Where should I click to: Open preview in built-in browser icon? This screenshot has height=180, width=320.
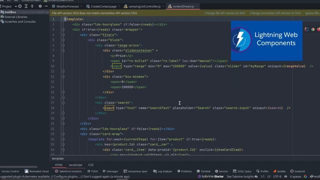click(306, 29)
